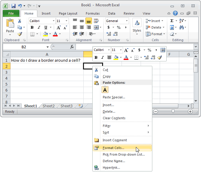Viewport: 201px width, 172px height.
Task: Toggle Top Align in the Alignment group
Action: coord(75,21)
